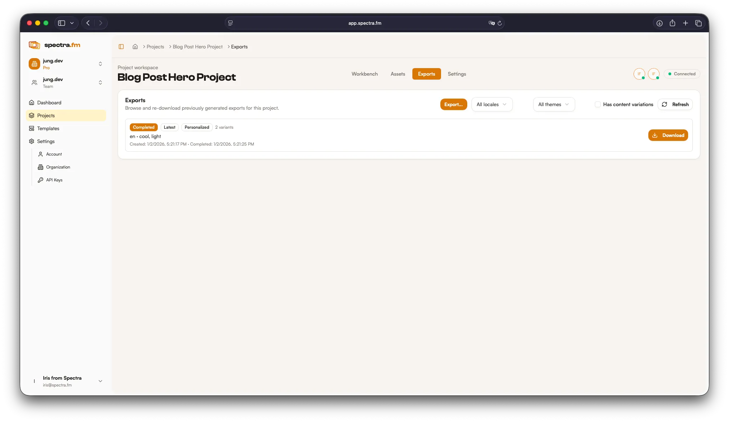Click the Organization building icon
Screen dimensions: 729x422
[x=41, y=167]
